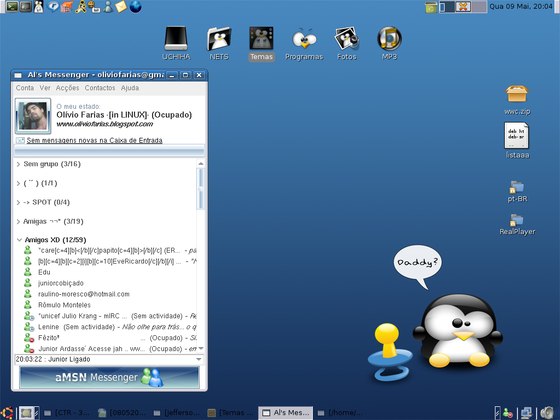Open the Conta menu in aMSN
Viewport: 560px width, 420px height.
pos(25,88)
